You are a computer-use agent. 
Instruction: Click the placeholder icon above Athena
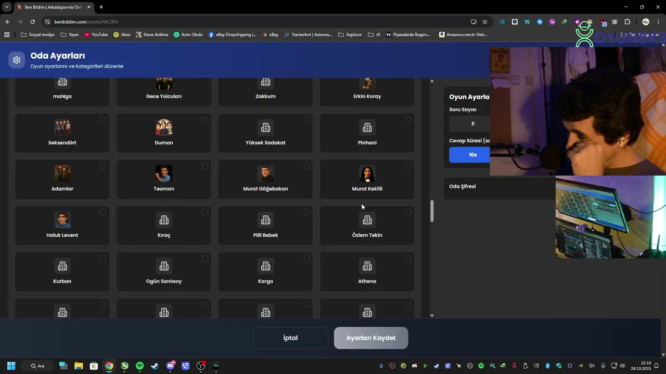(367, 266)
